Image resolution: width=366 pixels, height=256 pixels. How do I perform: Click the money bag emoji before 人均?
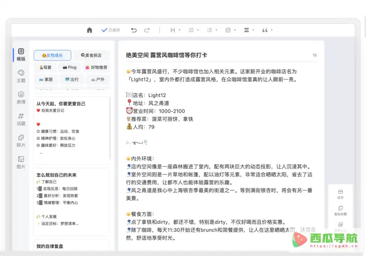pos(129,126)
